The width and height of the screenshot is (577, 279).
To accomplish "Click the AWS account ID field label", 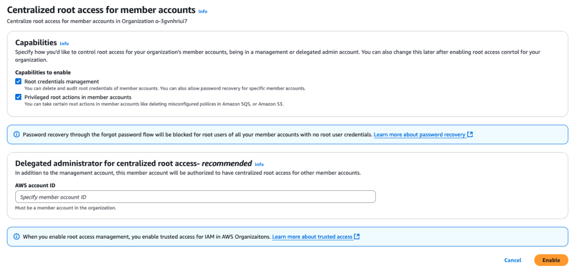I will (35, 185).
